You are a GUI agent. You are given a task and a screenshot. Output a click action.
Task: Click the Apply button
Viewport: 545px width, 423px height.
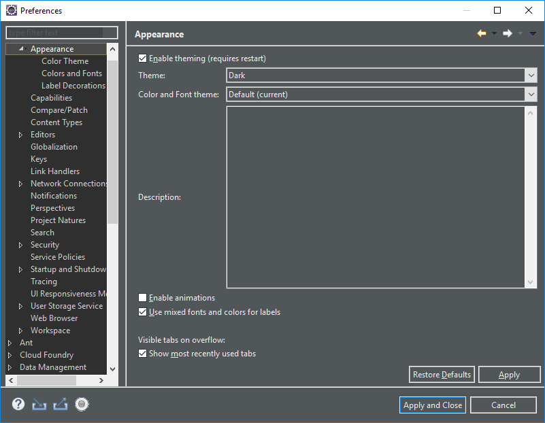[509, 375]
